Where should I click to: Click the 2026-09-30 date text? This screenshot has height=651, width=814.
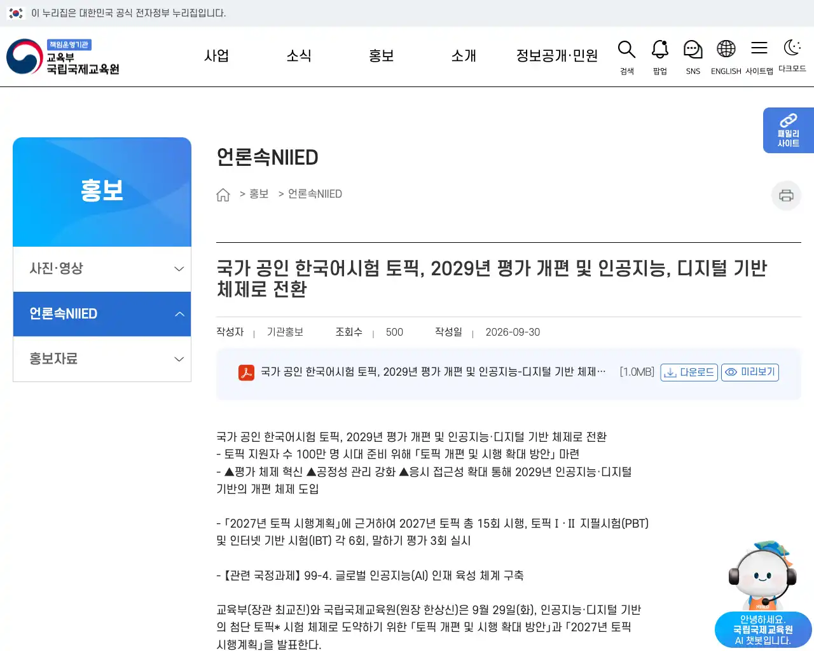click(513, 332)
